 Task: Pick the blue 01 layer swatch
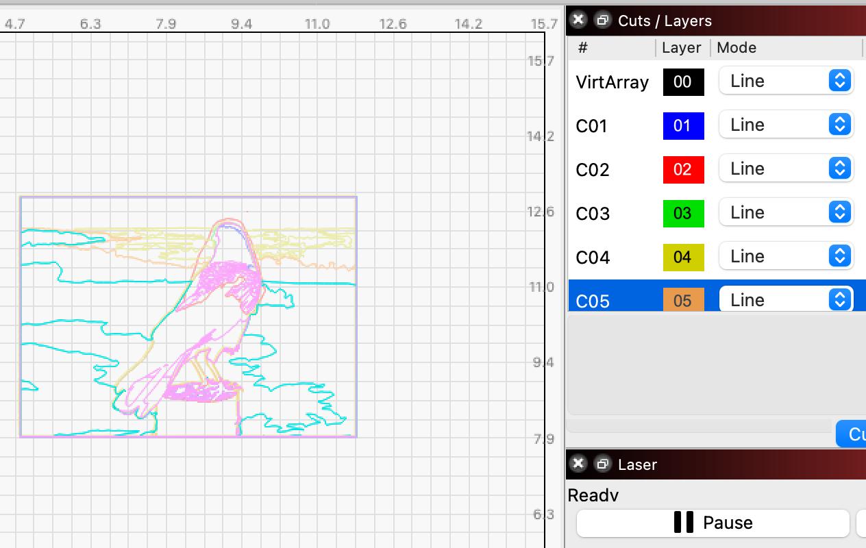coord(683,126)
